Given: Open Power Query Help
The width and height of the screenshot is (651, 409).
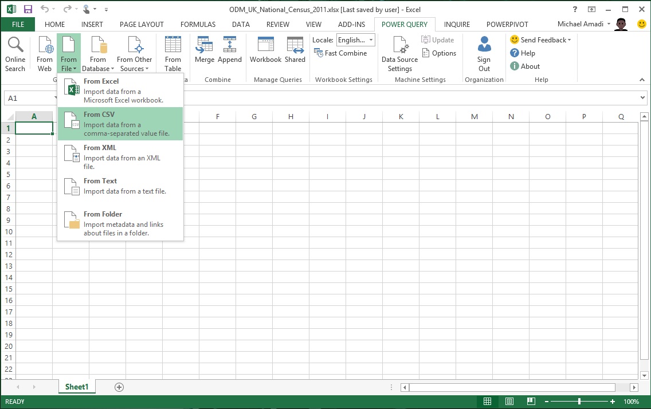Looking at the screenshot, I should [x=523, y=53].
